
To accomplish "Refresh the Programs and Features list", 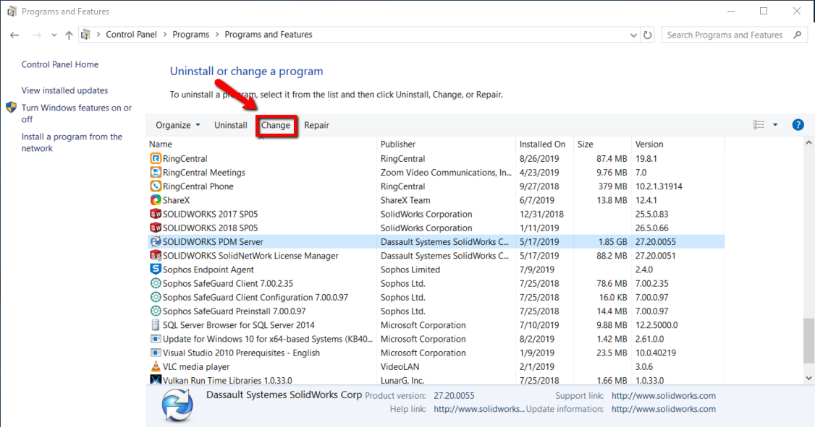I will (x=648, y=35).
